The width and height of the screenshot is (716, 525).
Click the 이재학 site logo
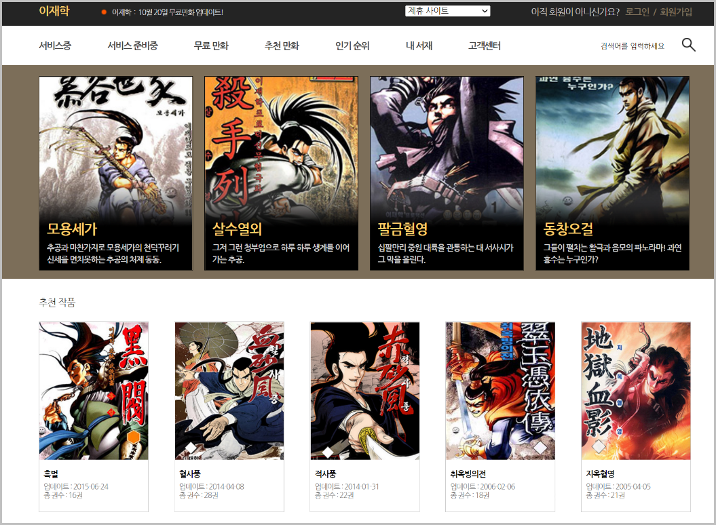click(x=54, y=11)
